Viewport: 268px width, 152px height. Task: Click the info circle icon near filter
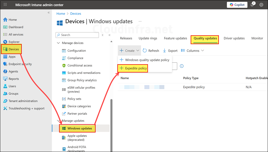click(182, 66)
